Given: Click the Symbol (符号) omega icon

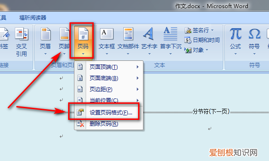Looking at the screenshot, I should pos(254,34).
